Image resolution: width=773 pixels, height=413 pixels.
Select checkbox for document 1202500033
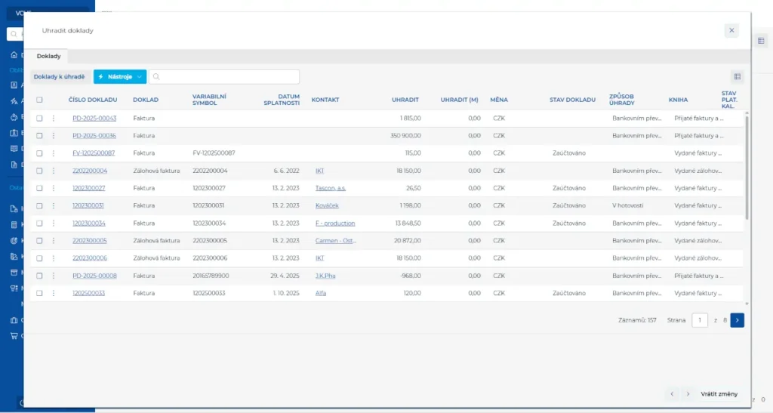click(x=39, y=293)
